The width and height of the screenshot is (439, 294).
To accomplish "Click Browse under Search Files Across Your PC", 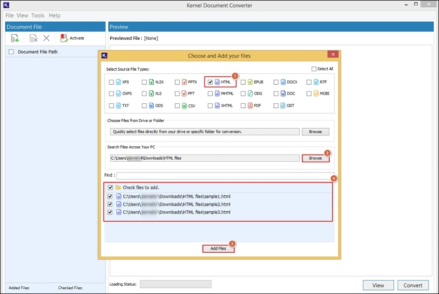I will click(316, 158).
